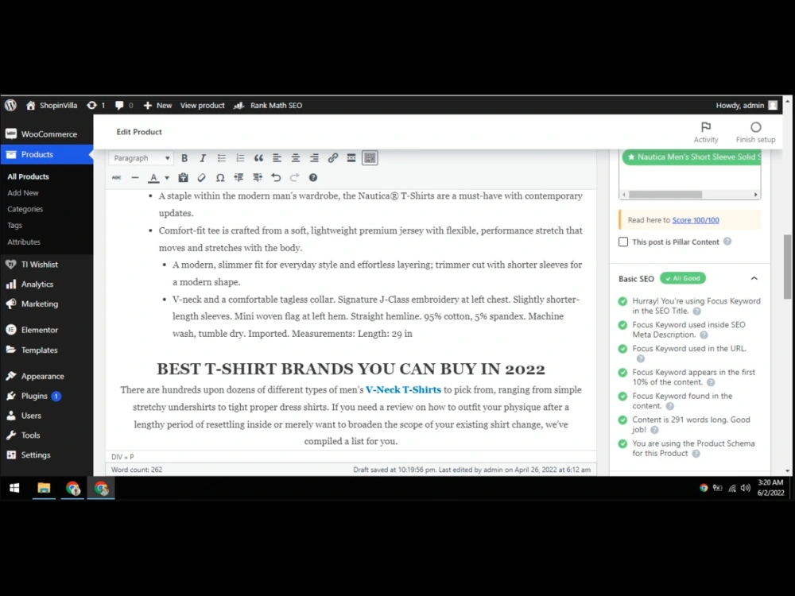The image size is (795, 596).
Task: Insert a horizontal line
Action: point(135,177)
